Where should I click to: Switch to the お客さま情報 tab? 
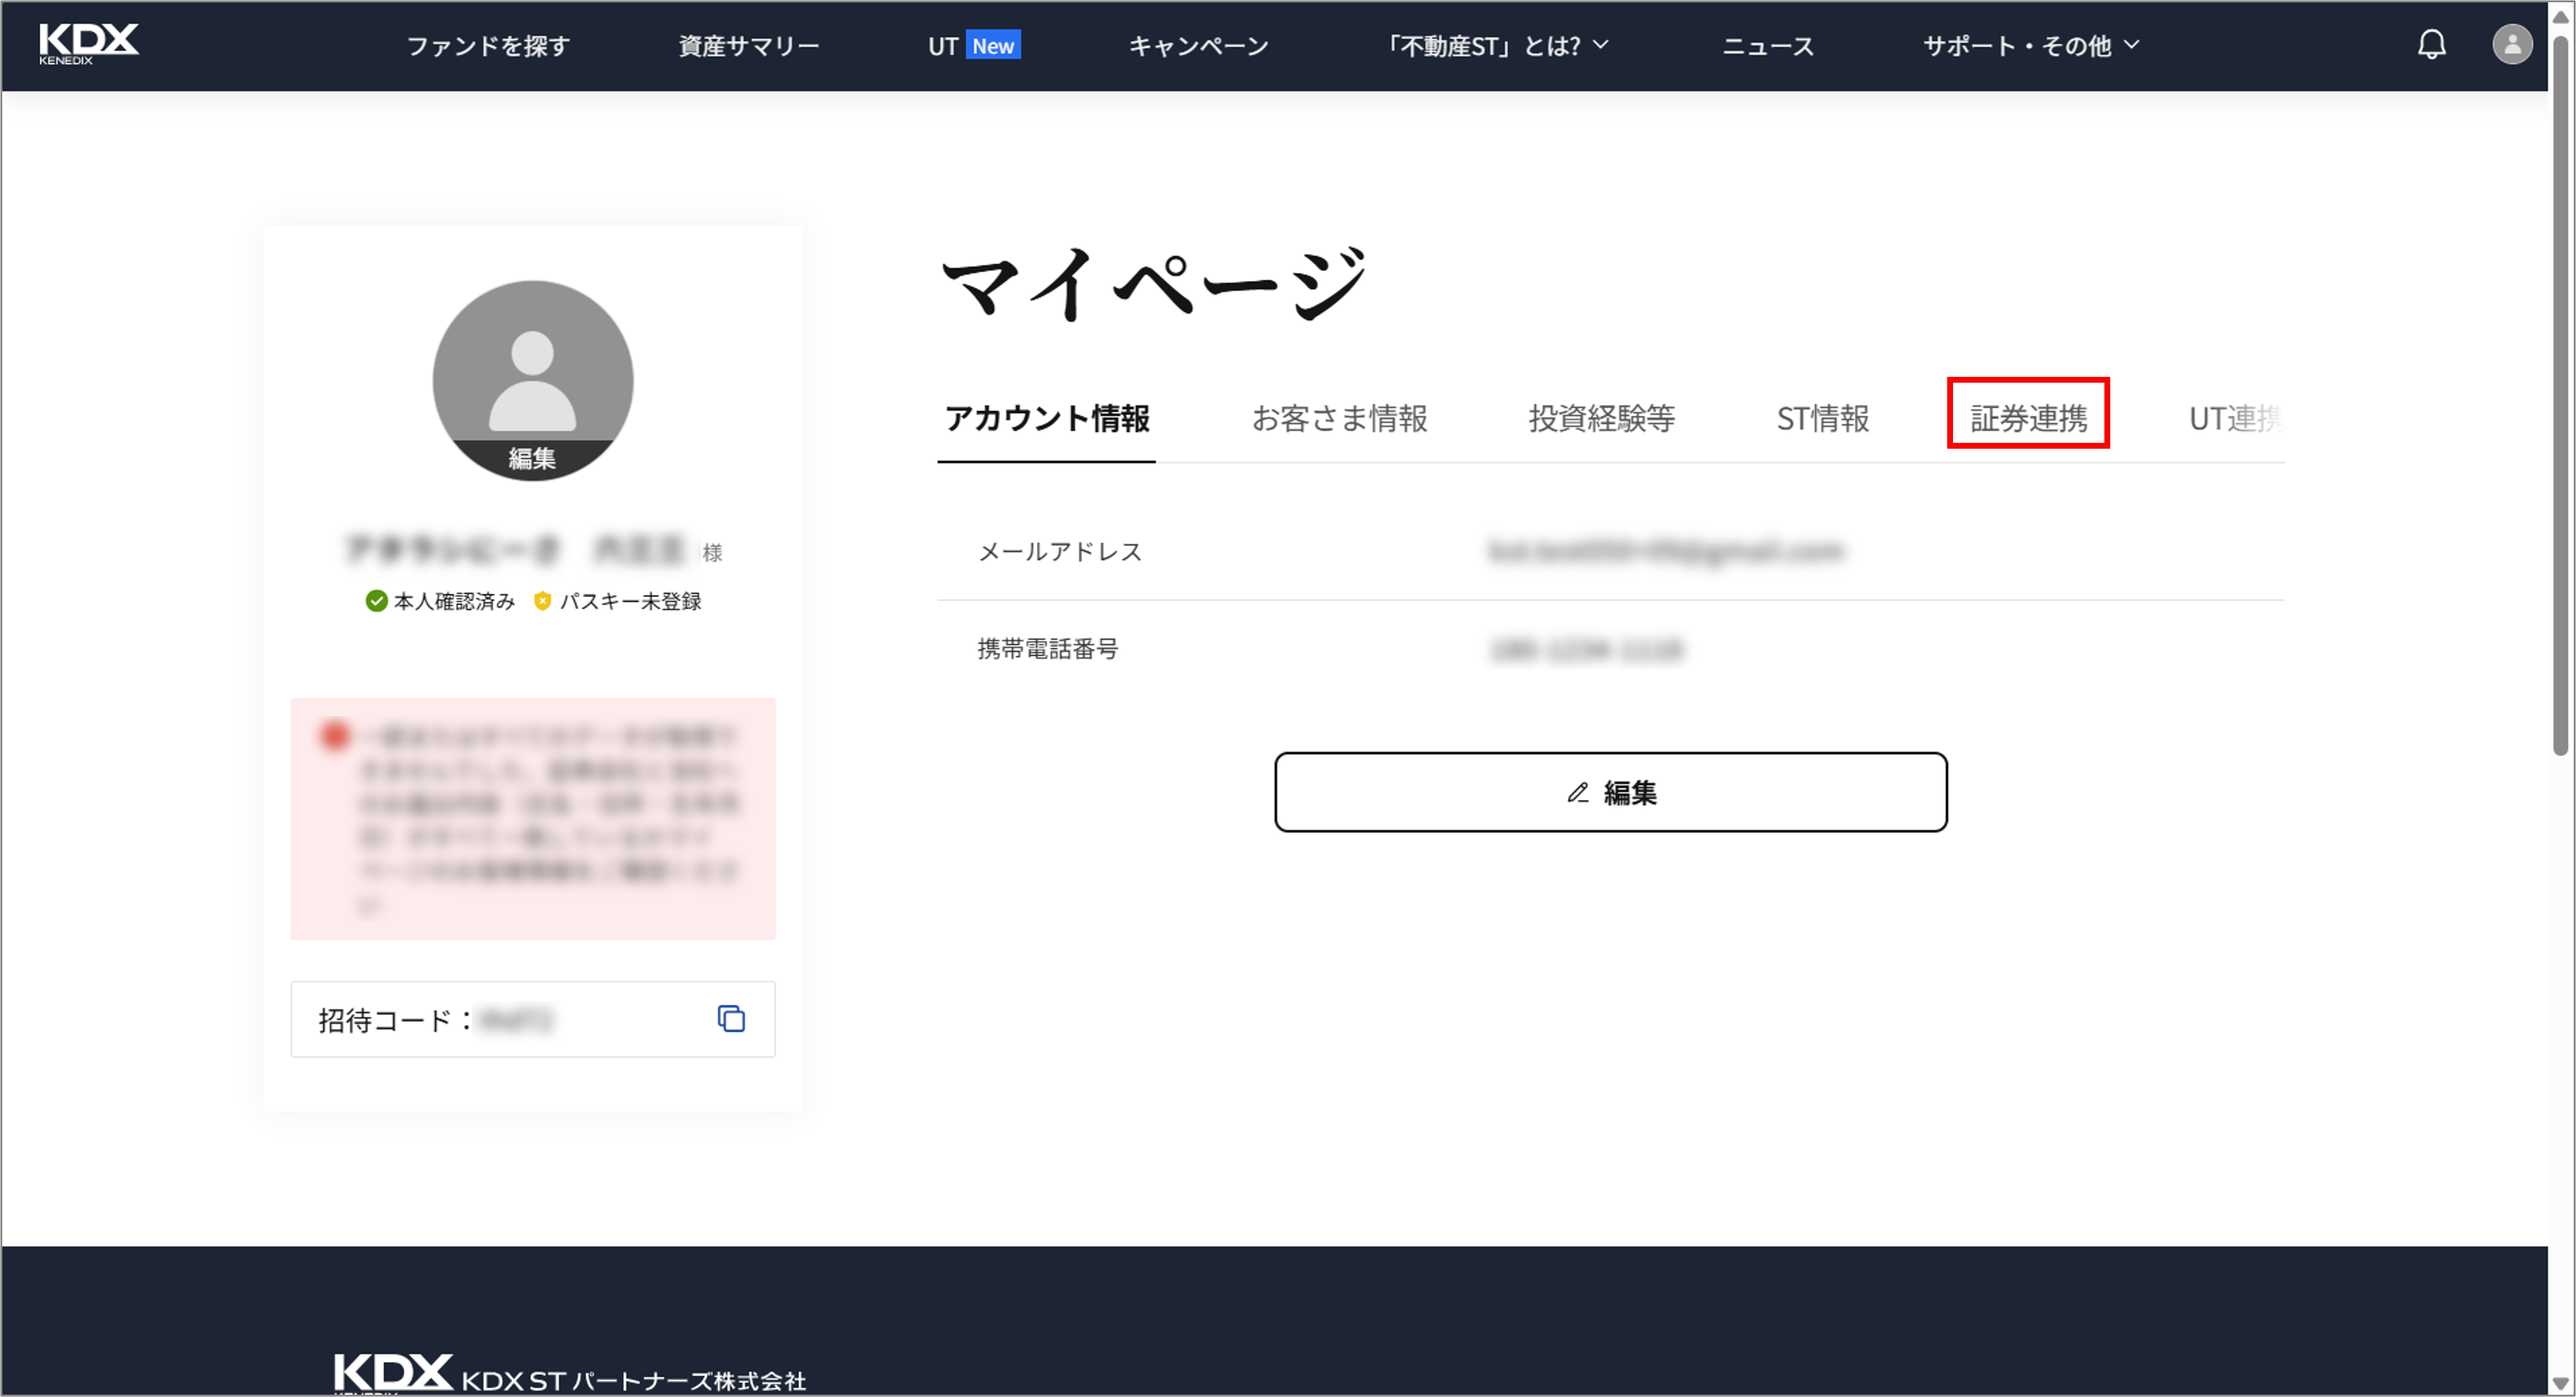click(1339, 418)
